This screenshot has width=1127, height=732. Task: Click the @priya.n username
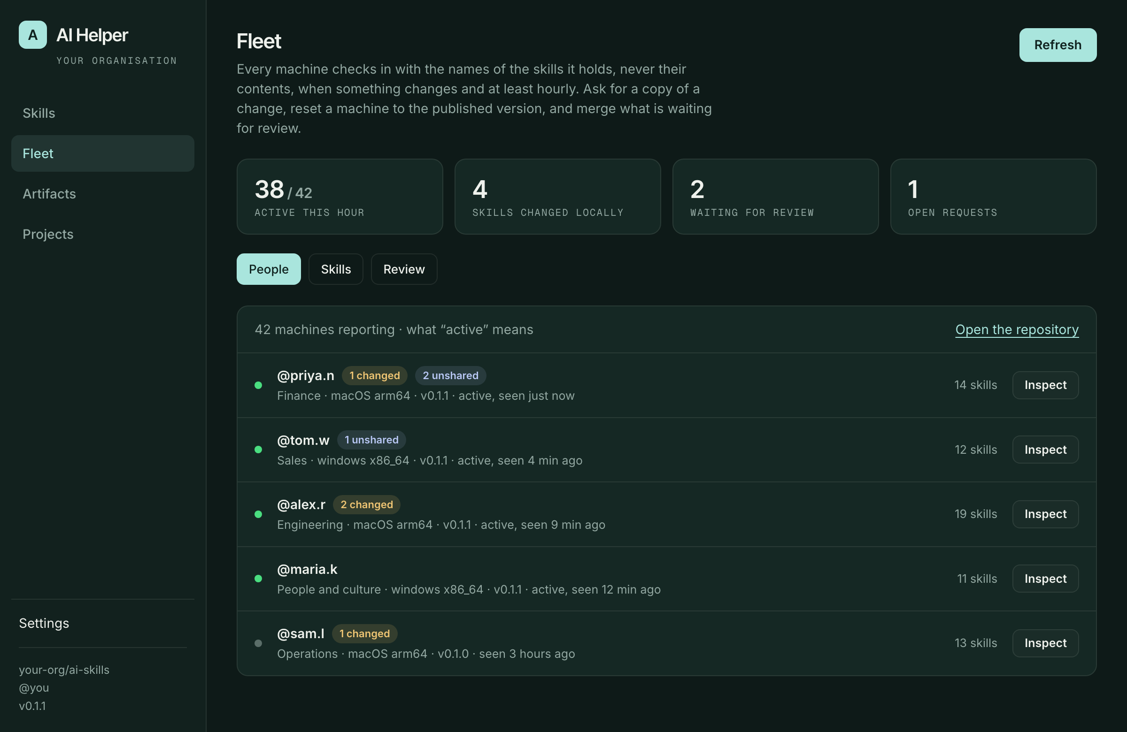305,375
